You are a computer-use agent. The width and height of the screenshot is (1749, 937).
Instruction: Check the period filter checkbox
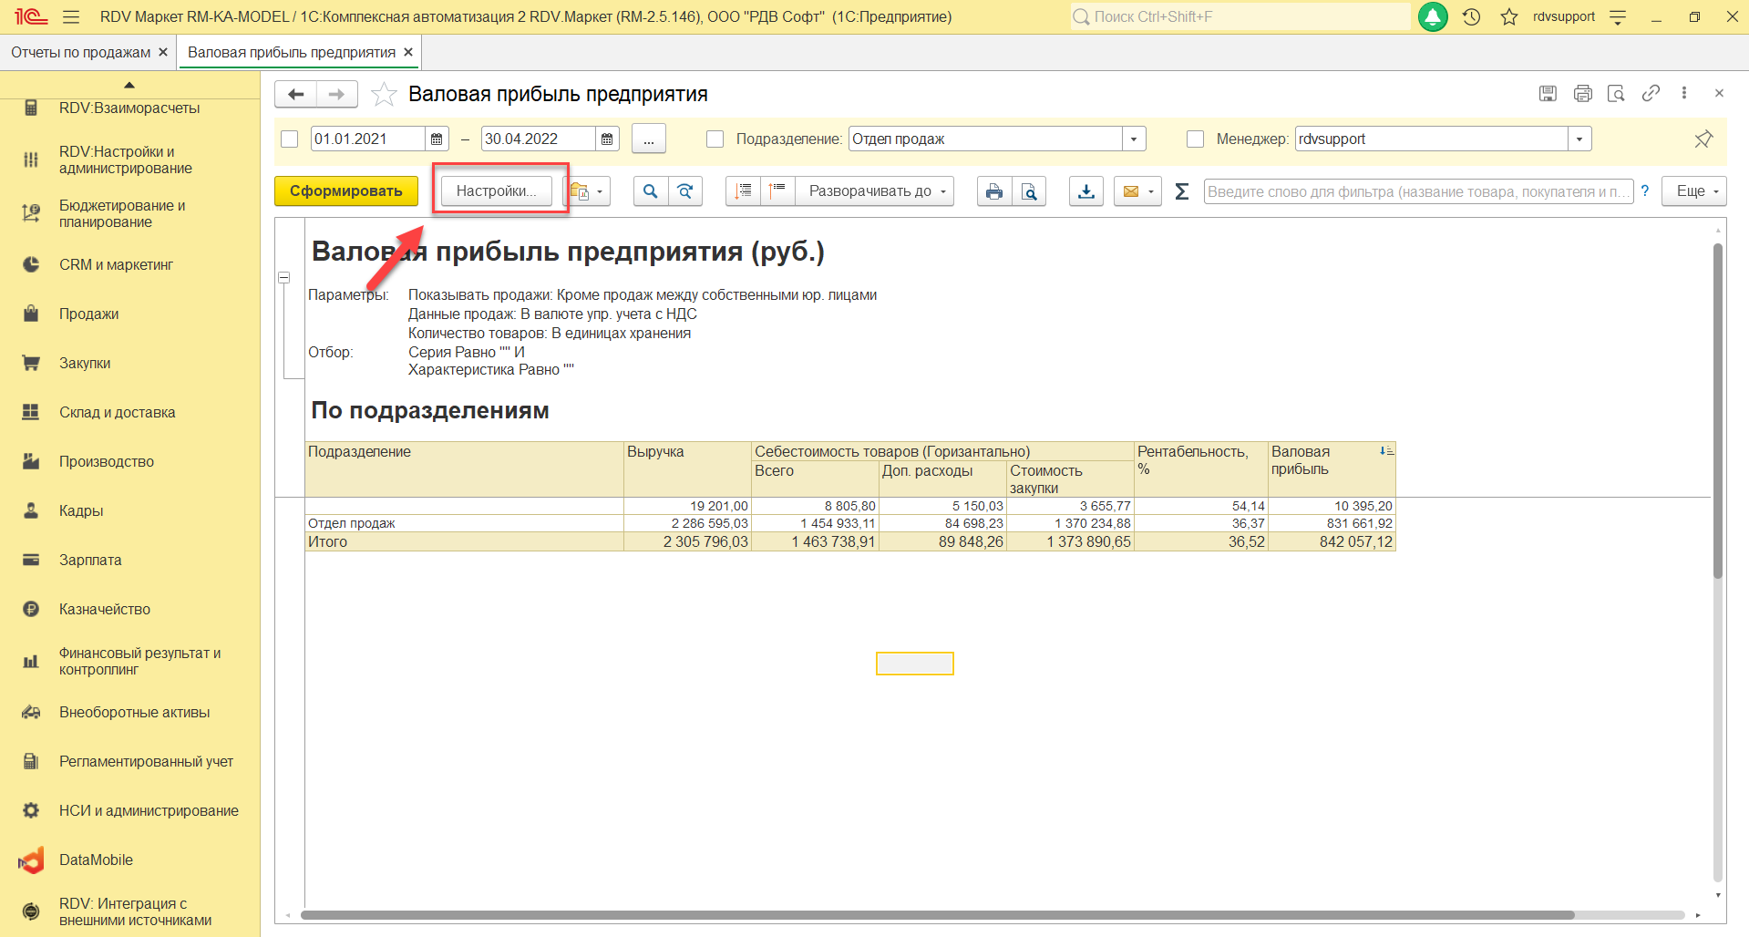coord(290,139)
